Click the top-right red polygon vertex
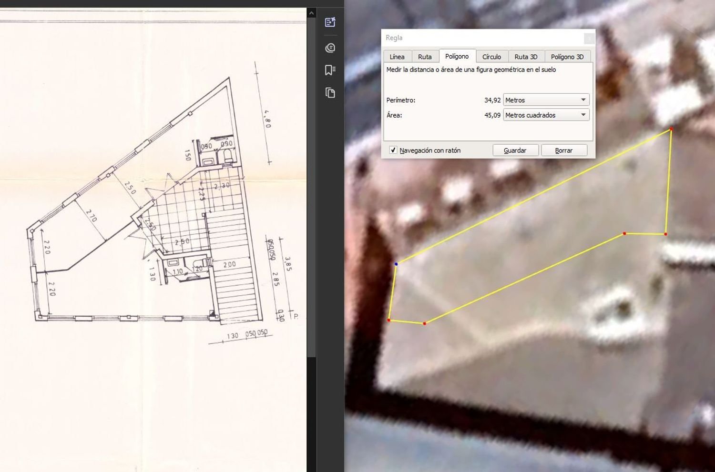715x472 pixels. pos(671,129)
